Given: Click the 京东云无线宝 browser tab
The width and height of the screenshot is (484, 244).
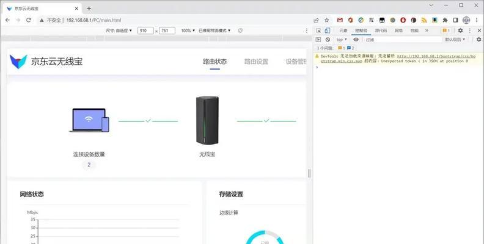Looking at the screenshot, I should [42, 9].
